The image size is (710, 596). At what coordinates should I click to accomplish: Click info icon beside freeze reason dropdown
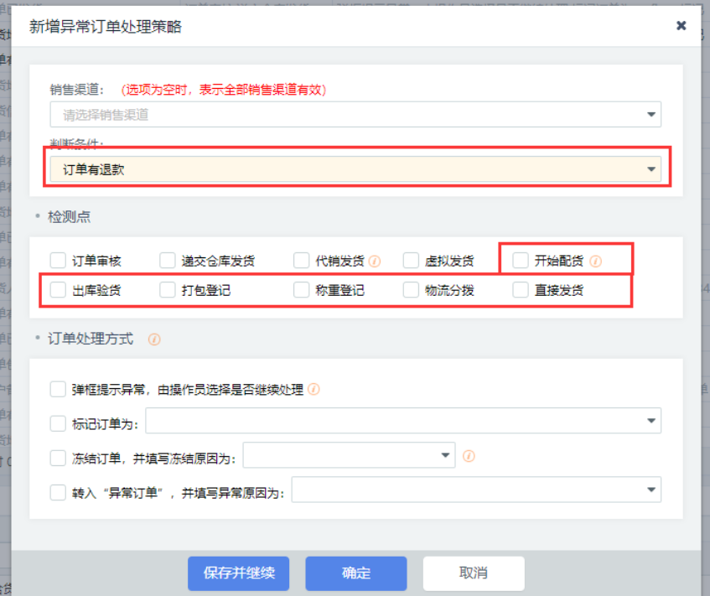pos(469,456)
